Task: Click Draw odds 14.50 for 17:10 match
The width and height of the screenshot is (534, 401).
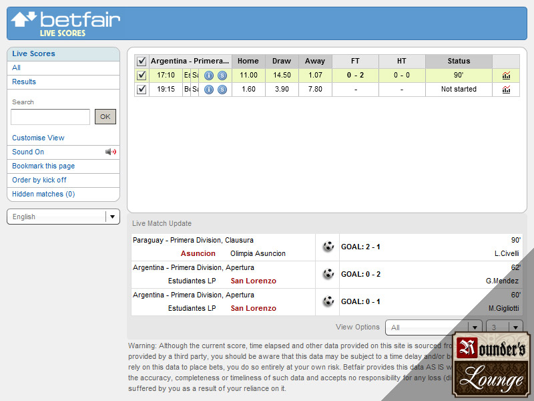Action: pos(282,76)
